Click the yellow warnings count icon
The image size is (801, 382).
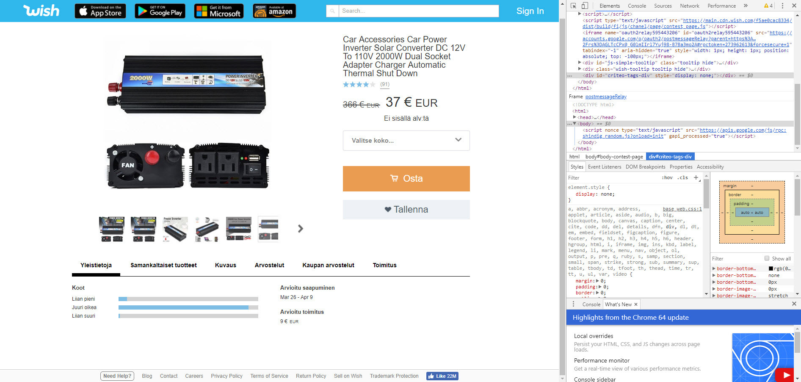tap(768, 6)
